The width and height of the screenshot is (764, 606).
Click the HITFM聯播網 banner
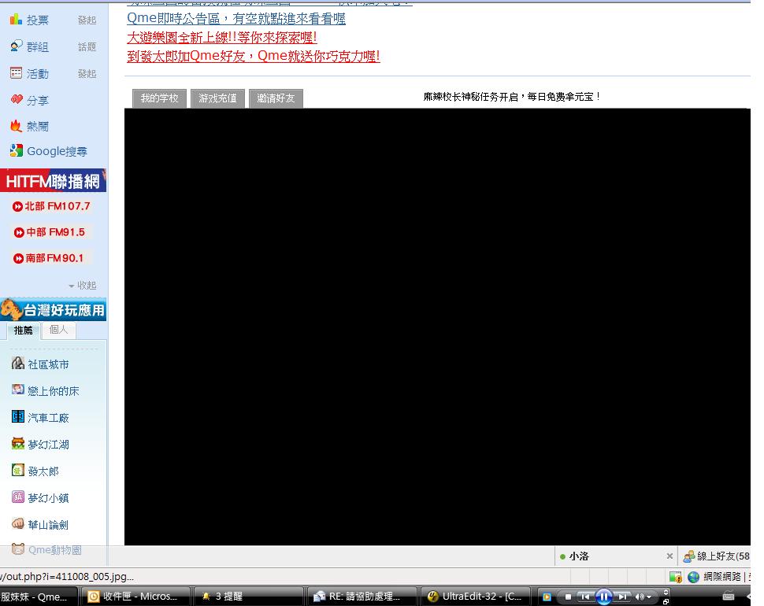point(53,180)
